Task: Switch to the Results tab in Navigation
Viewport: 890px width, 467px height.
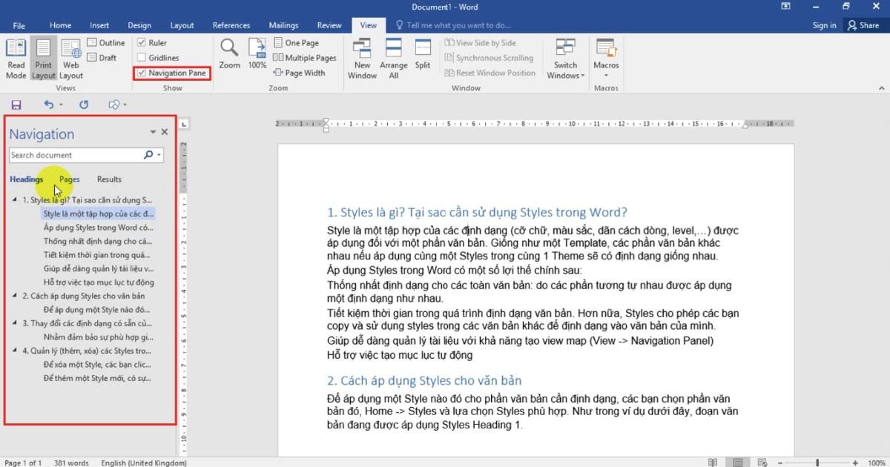Action: [109, 179]
